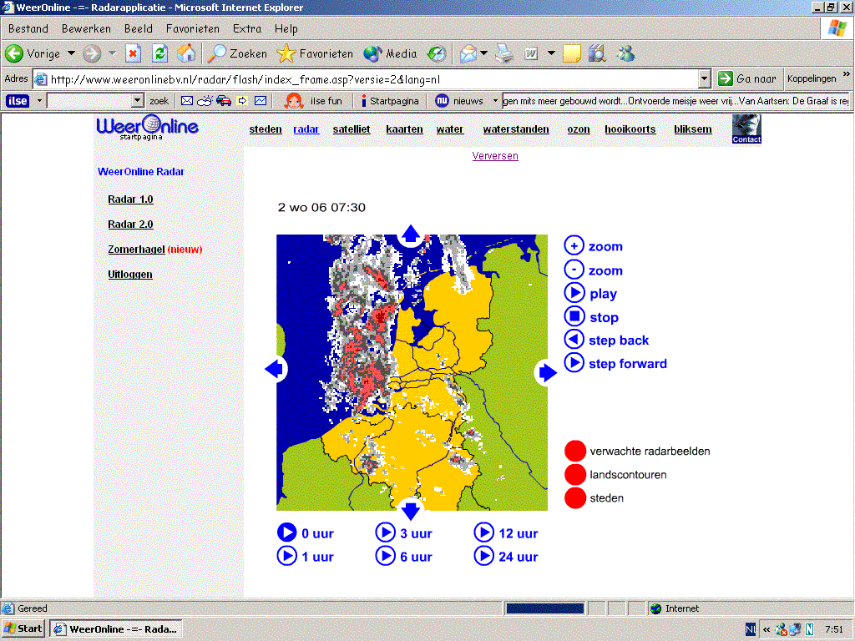Viewport: 855px width, 641px height.
Task: Pan the radar map to the right
Action: click(x=547, y=373)
